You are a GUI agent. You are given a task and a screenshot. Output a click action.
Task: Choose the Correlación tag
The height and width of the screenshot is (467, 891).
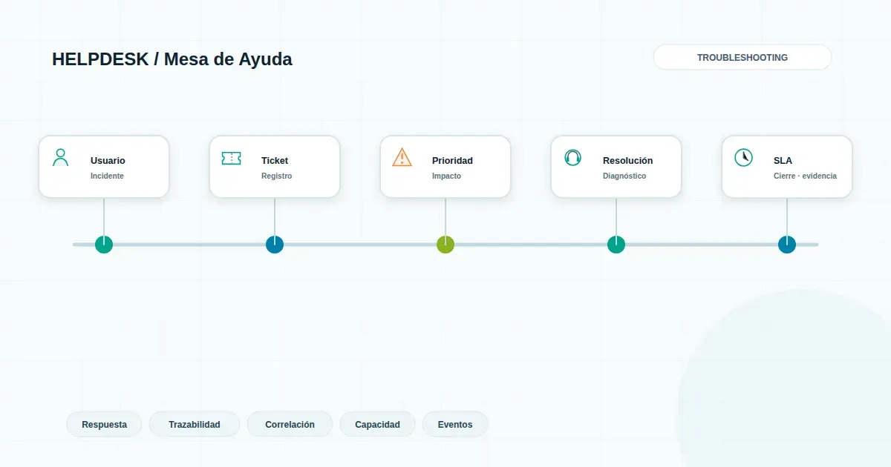tap(290, 425)
